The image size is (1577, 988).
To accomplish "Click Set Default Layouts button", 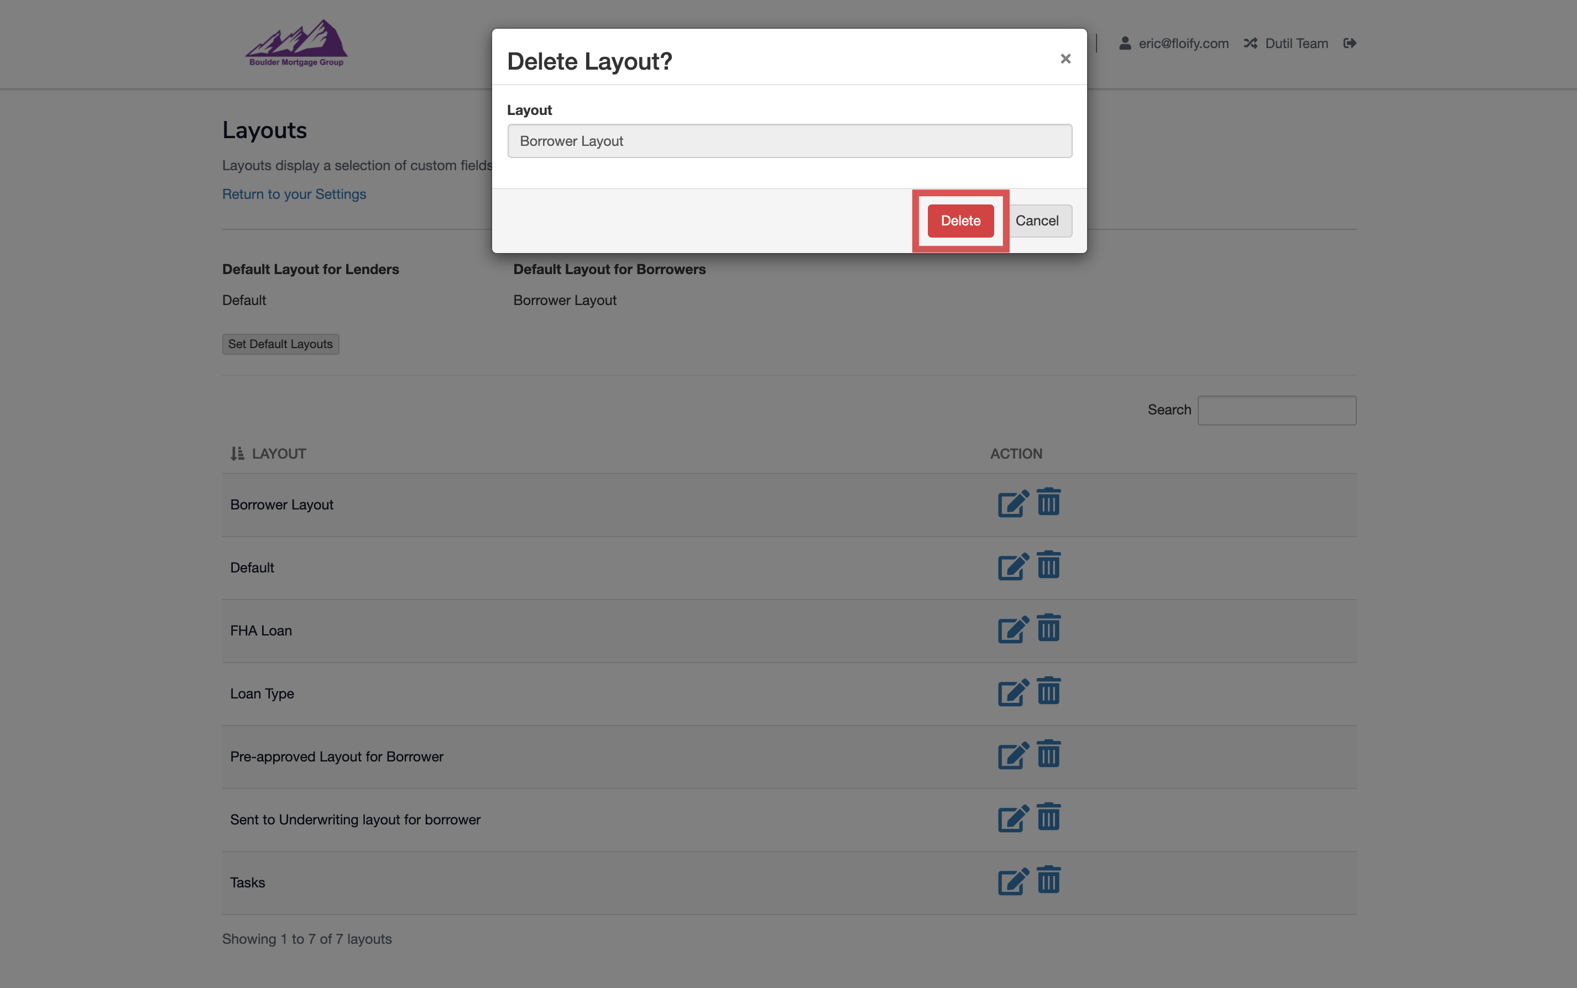I will [280, 344].
